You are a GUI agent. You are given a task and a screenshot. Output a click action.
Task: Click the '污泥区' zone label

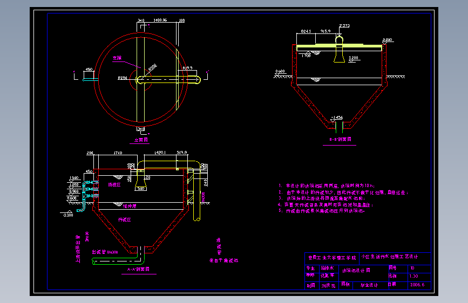point(125,220)
